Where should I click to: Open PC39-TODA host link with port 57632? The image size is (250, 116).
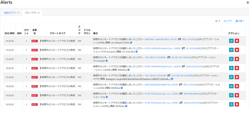coord(161,102)
